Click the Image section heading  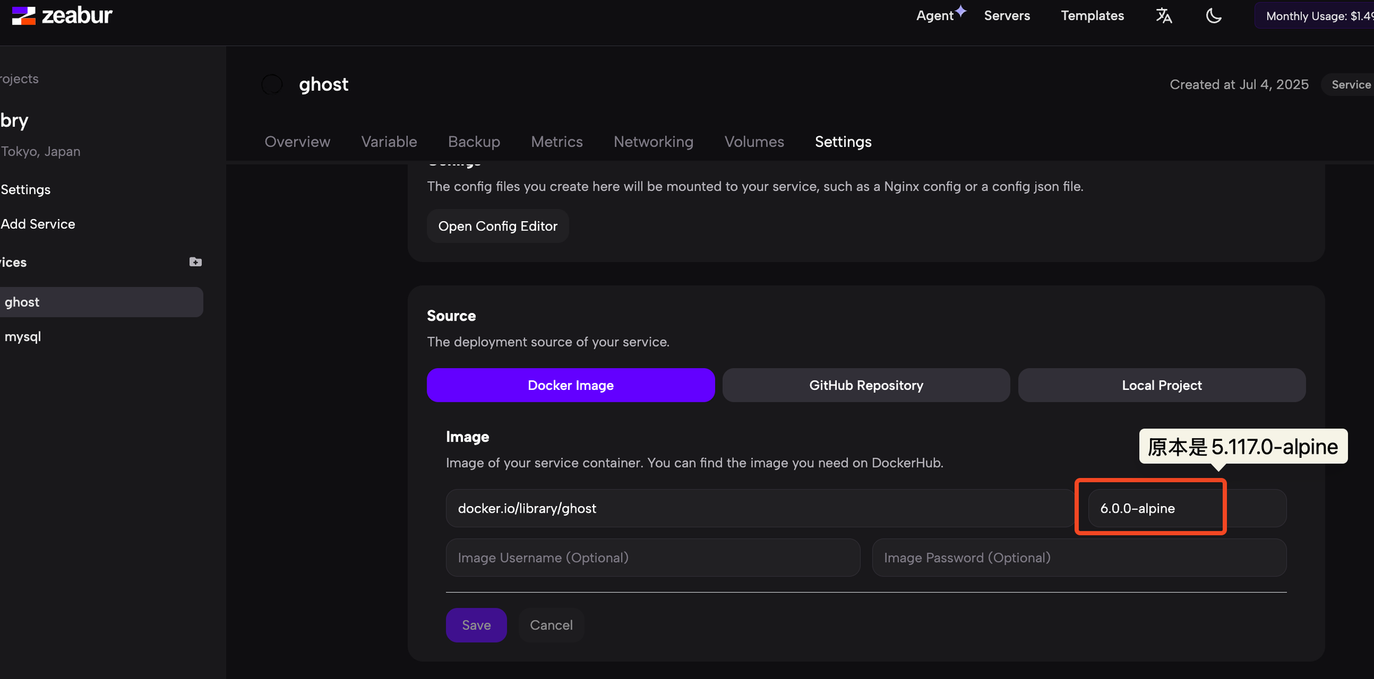468,437
